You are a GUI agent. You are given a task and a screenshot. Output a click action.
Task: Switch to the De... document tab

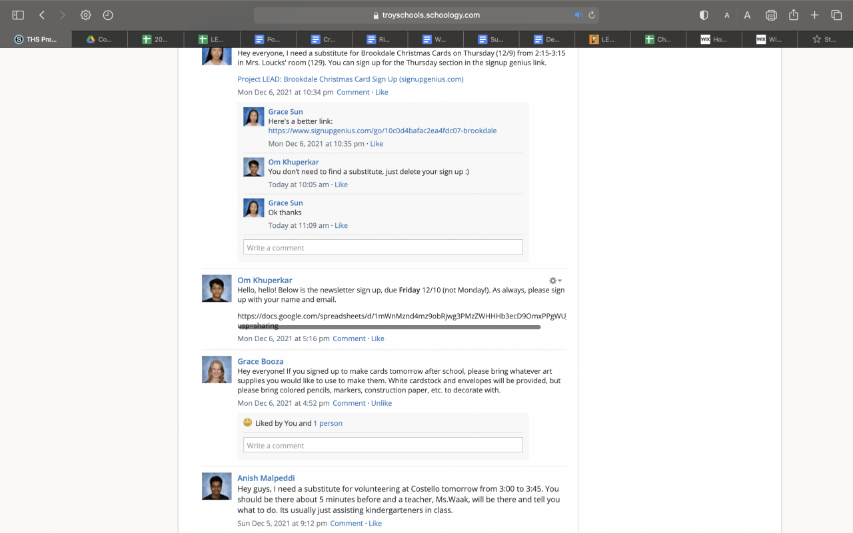[547, 39]
